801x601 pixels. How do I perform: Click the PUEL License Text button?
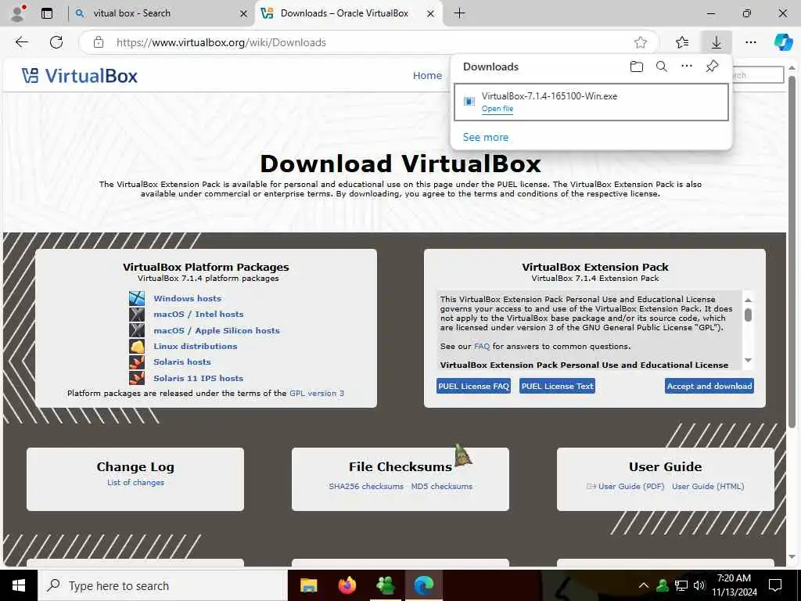point(557,387)
